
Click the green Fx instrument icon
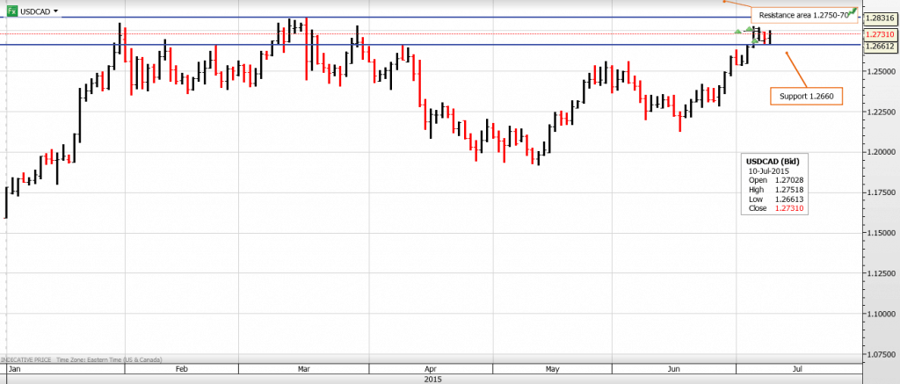click(11, 11)
